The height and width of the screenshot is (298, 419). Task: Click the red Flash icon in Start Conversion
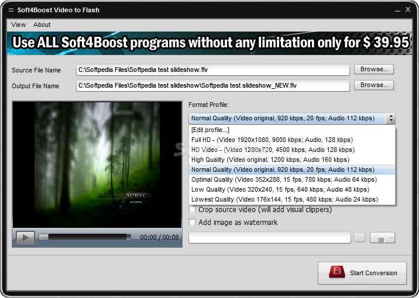click(x=336, y=272)
